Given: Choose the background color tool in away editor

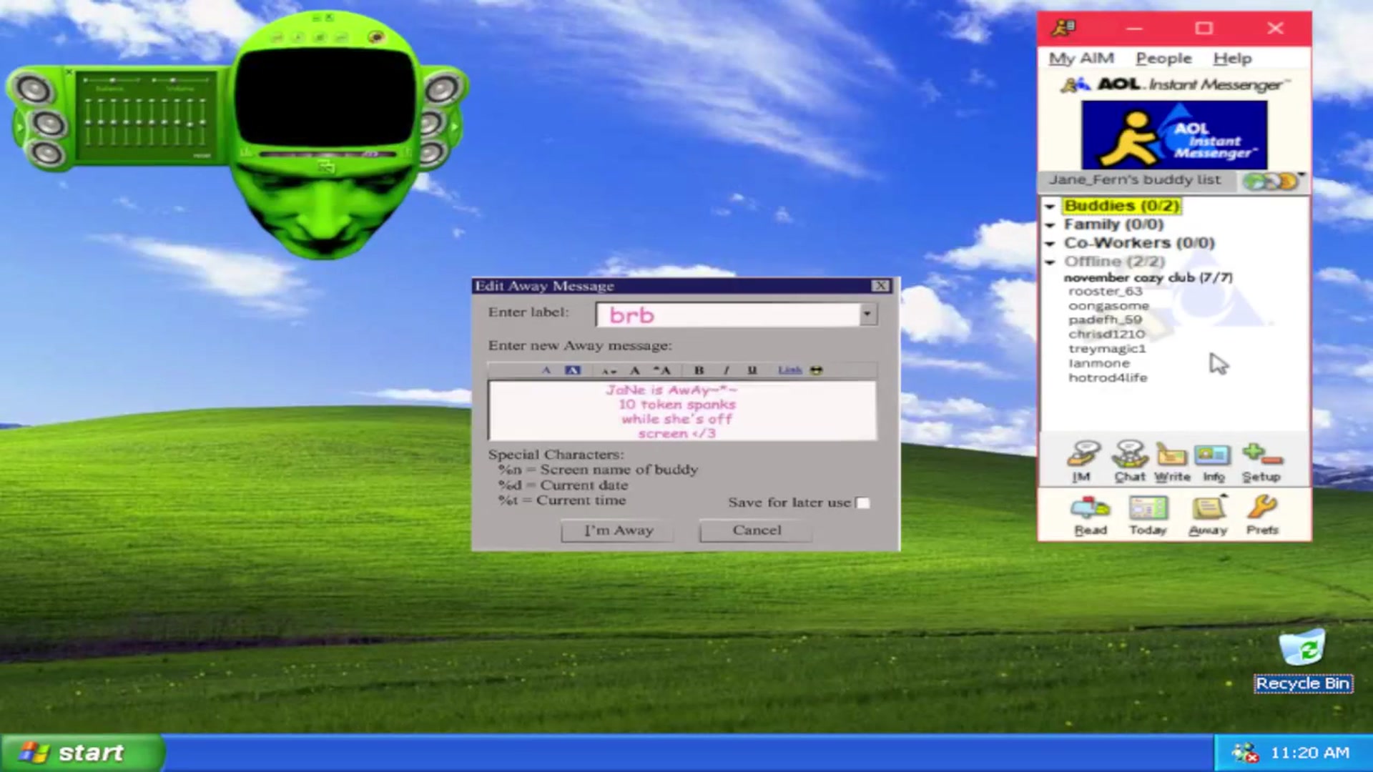Looking at the screenshot, I should pyautogui.click(x=573, y=370).
